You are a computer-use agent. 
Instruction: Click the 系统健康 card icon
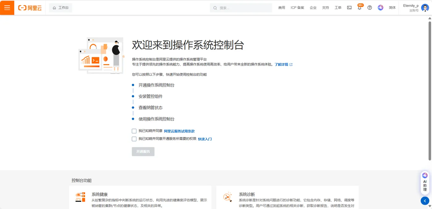pyautogui.click(x=80, y=197)
